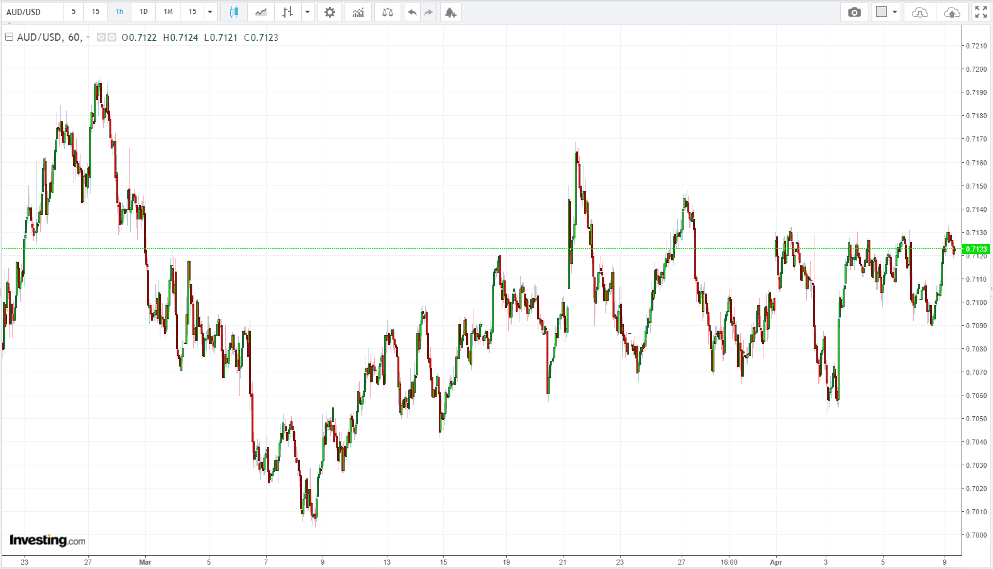Click the 16:00 time axis label
This screenshot has height=569, width=993.
tap(729, 562)
